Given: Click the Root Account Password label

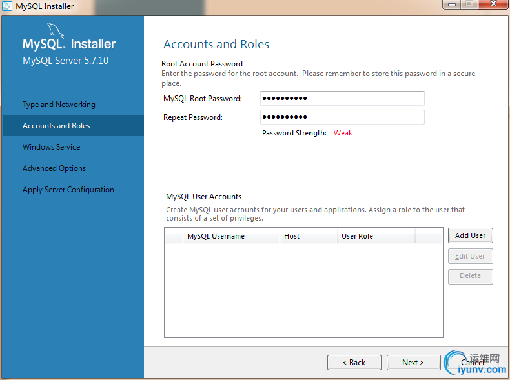Looking at the screenshot, I should click(202, 64).
